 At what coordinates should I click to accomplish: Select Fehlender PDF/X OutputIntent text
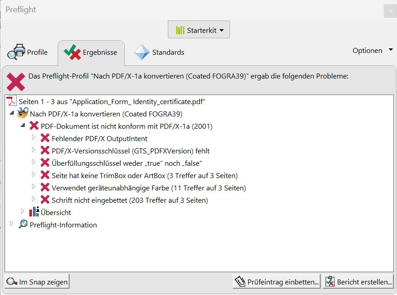click(100, 139)
